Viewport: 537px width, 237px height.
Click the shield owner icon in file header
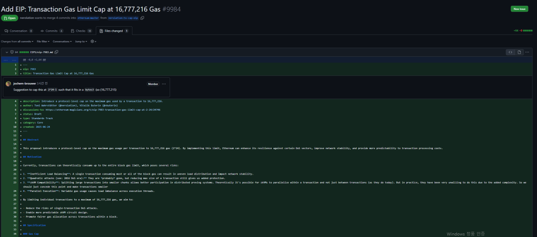point(12,52)
